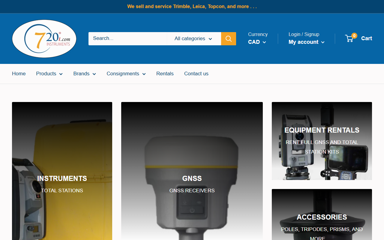Open the Cart link text
This screenshot has height=240, width=384.
tap(367, 38)
